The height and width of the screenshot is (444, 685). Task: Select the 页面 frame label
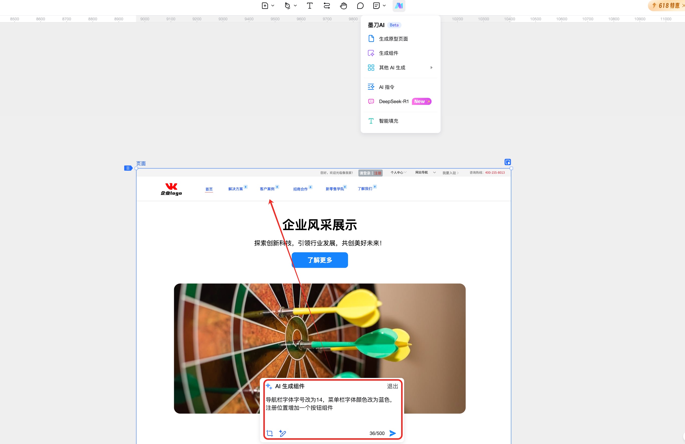pyautogui.click(x=141, y=164)
